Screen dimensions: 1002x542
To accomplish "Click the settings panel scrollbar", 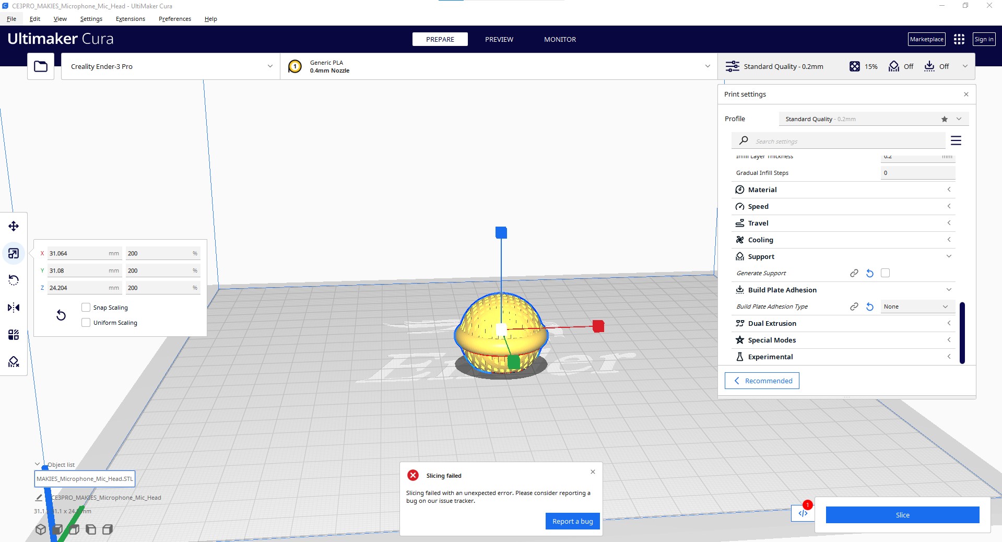I will (x=962, y=333).
